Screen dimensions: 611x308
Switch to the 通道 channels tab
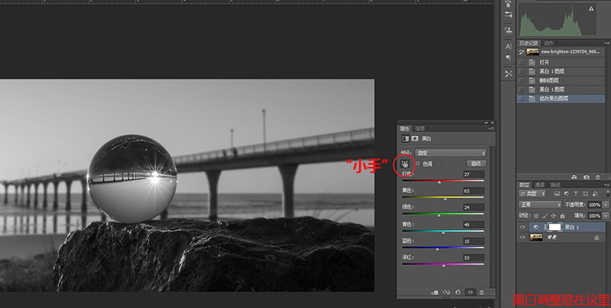(539, 184)
